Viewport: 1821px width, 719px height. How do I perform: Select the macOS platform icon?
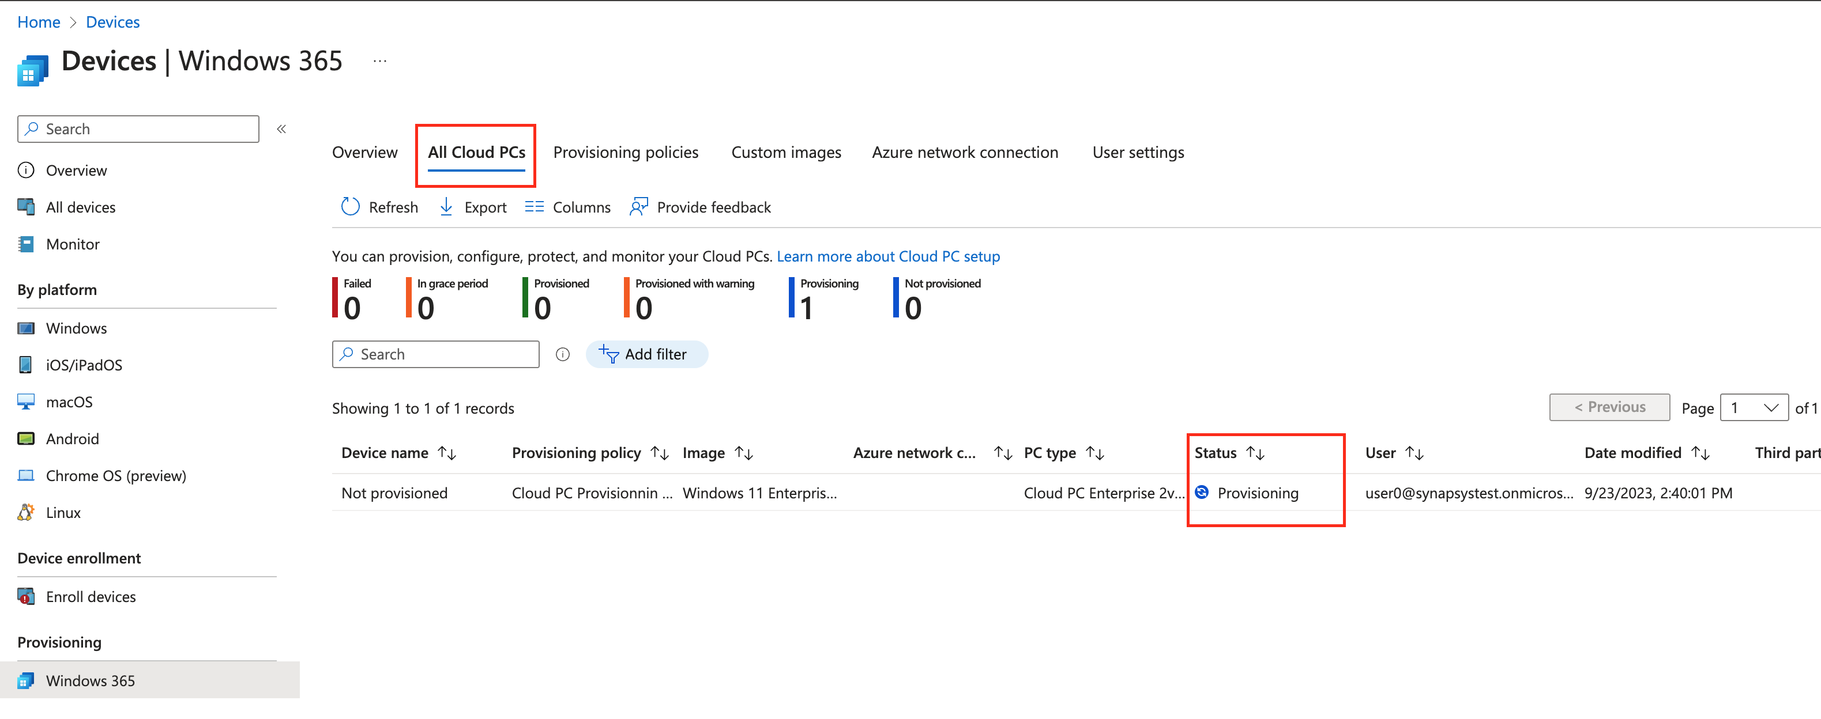pos(25,401)
